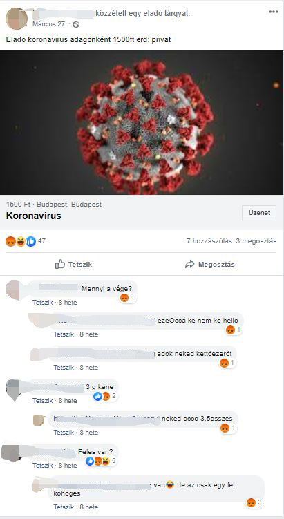Open reactions count on 'Feles van?' comment
The width and height of the screenshot is (284, 519).
[x=101, y=461]
